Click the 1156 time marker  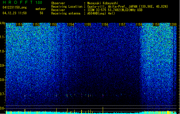105,25
